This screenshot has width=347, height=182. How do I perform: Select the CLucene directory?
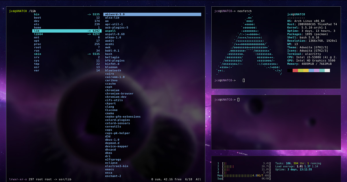(x=111, y=110)
